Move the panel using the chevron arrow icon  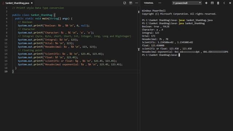pyautogui.click(x=224, y=3)
